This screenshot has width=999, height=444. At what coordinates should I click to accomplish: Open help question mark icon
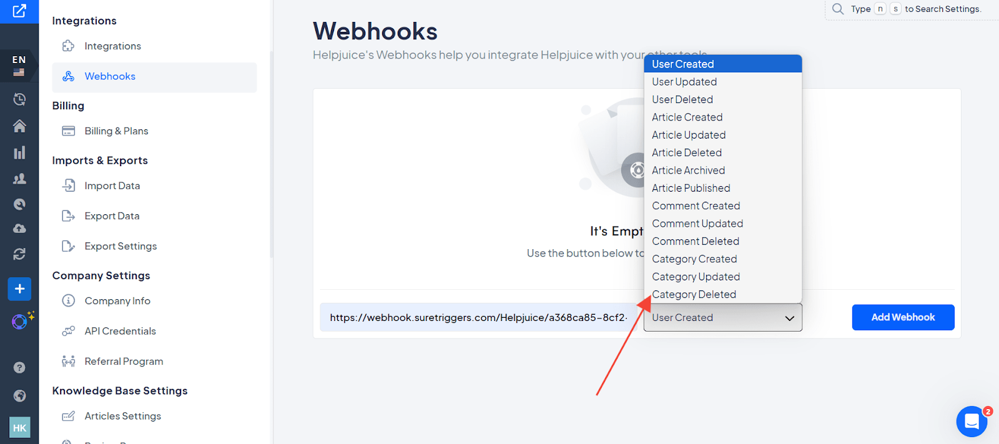coord(19,367)
